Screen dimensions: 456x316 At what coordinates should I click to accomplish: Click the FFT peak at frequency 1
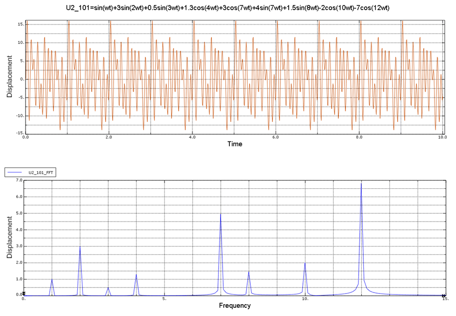tap(52, 280)
